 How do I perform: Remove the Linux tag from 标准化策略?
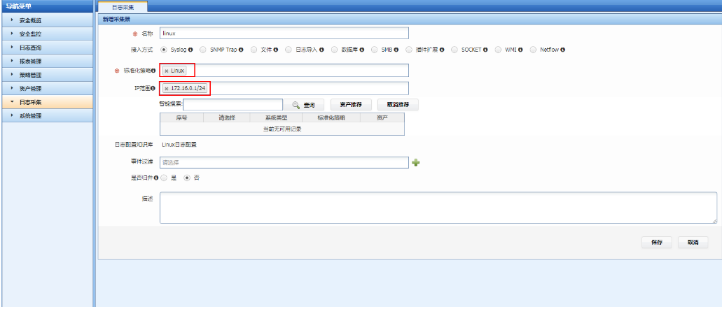click(x=166, y=71)
